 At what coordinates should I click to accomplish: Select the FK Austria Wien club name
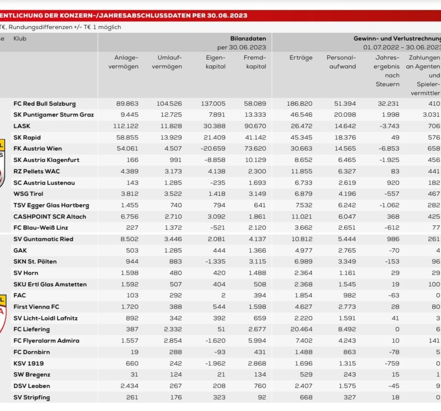(x=38, y=149)
